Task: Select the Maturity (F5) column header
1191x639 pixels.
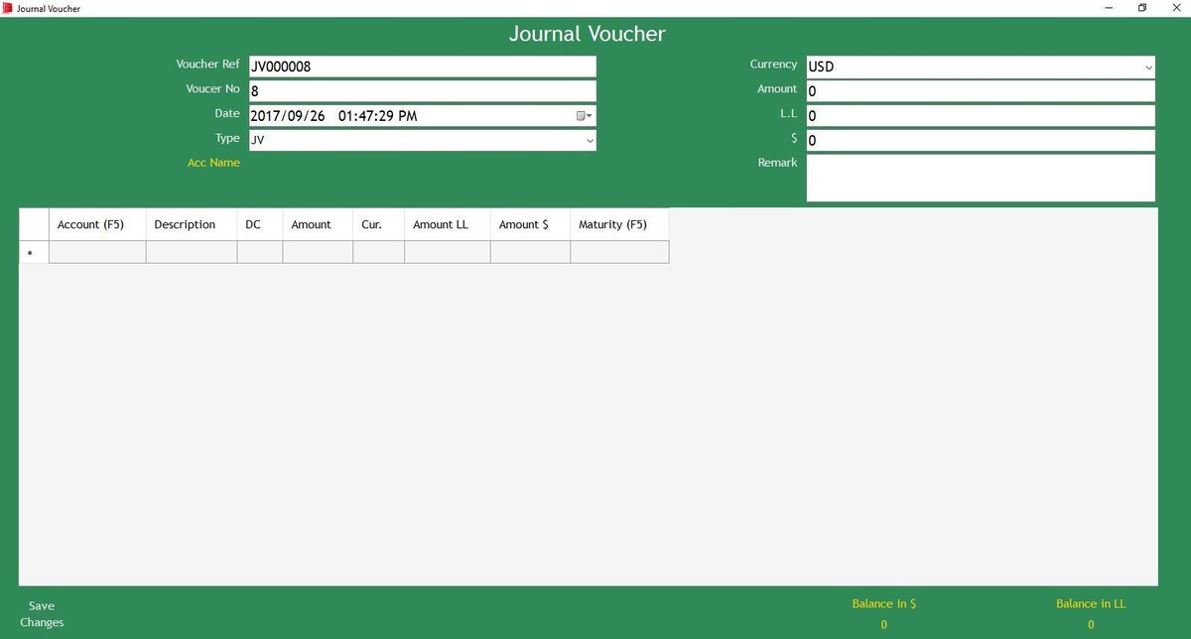Action: pos(619,224)
